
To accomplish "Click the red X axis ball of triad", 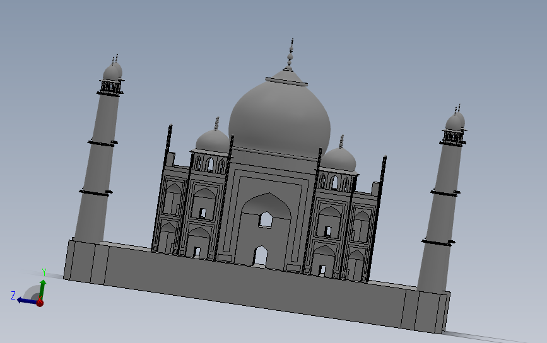I will [40, 303].
